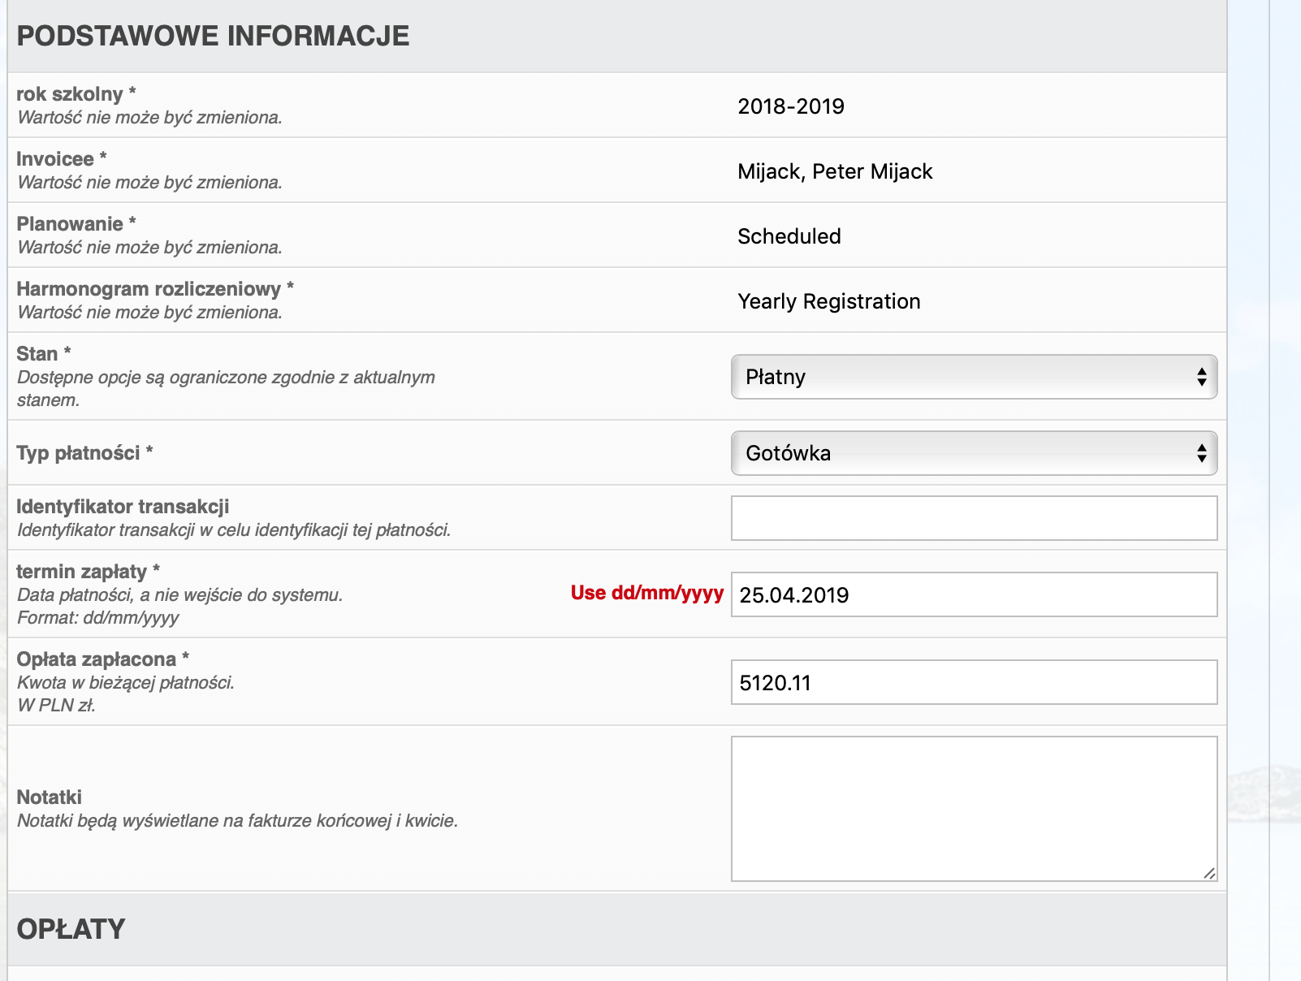Open the Stan dropdown showing Płatny
The image size is (1301, 981).
[974, 377]
